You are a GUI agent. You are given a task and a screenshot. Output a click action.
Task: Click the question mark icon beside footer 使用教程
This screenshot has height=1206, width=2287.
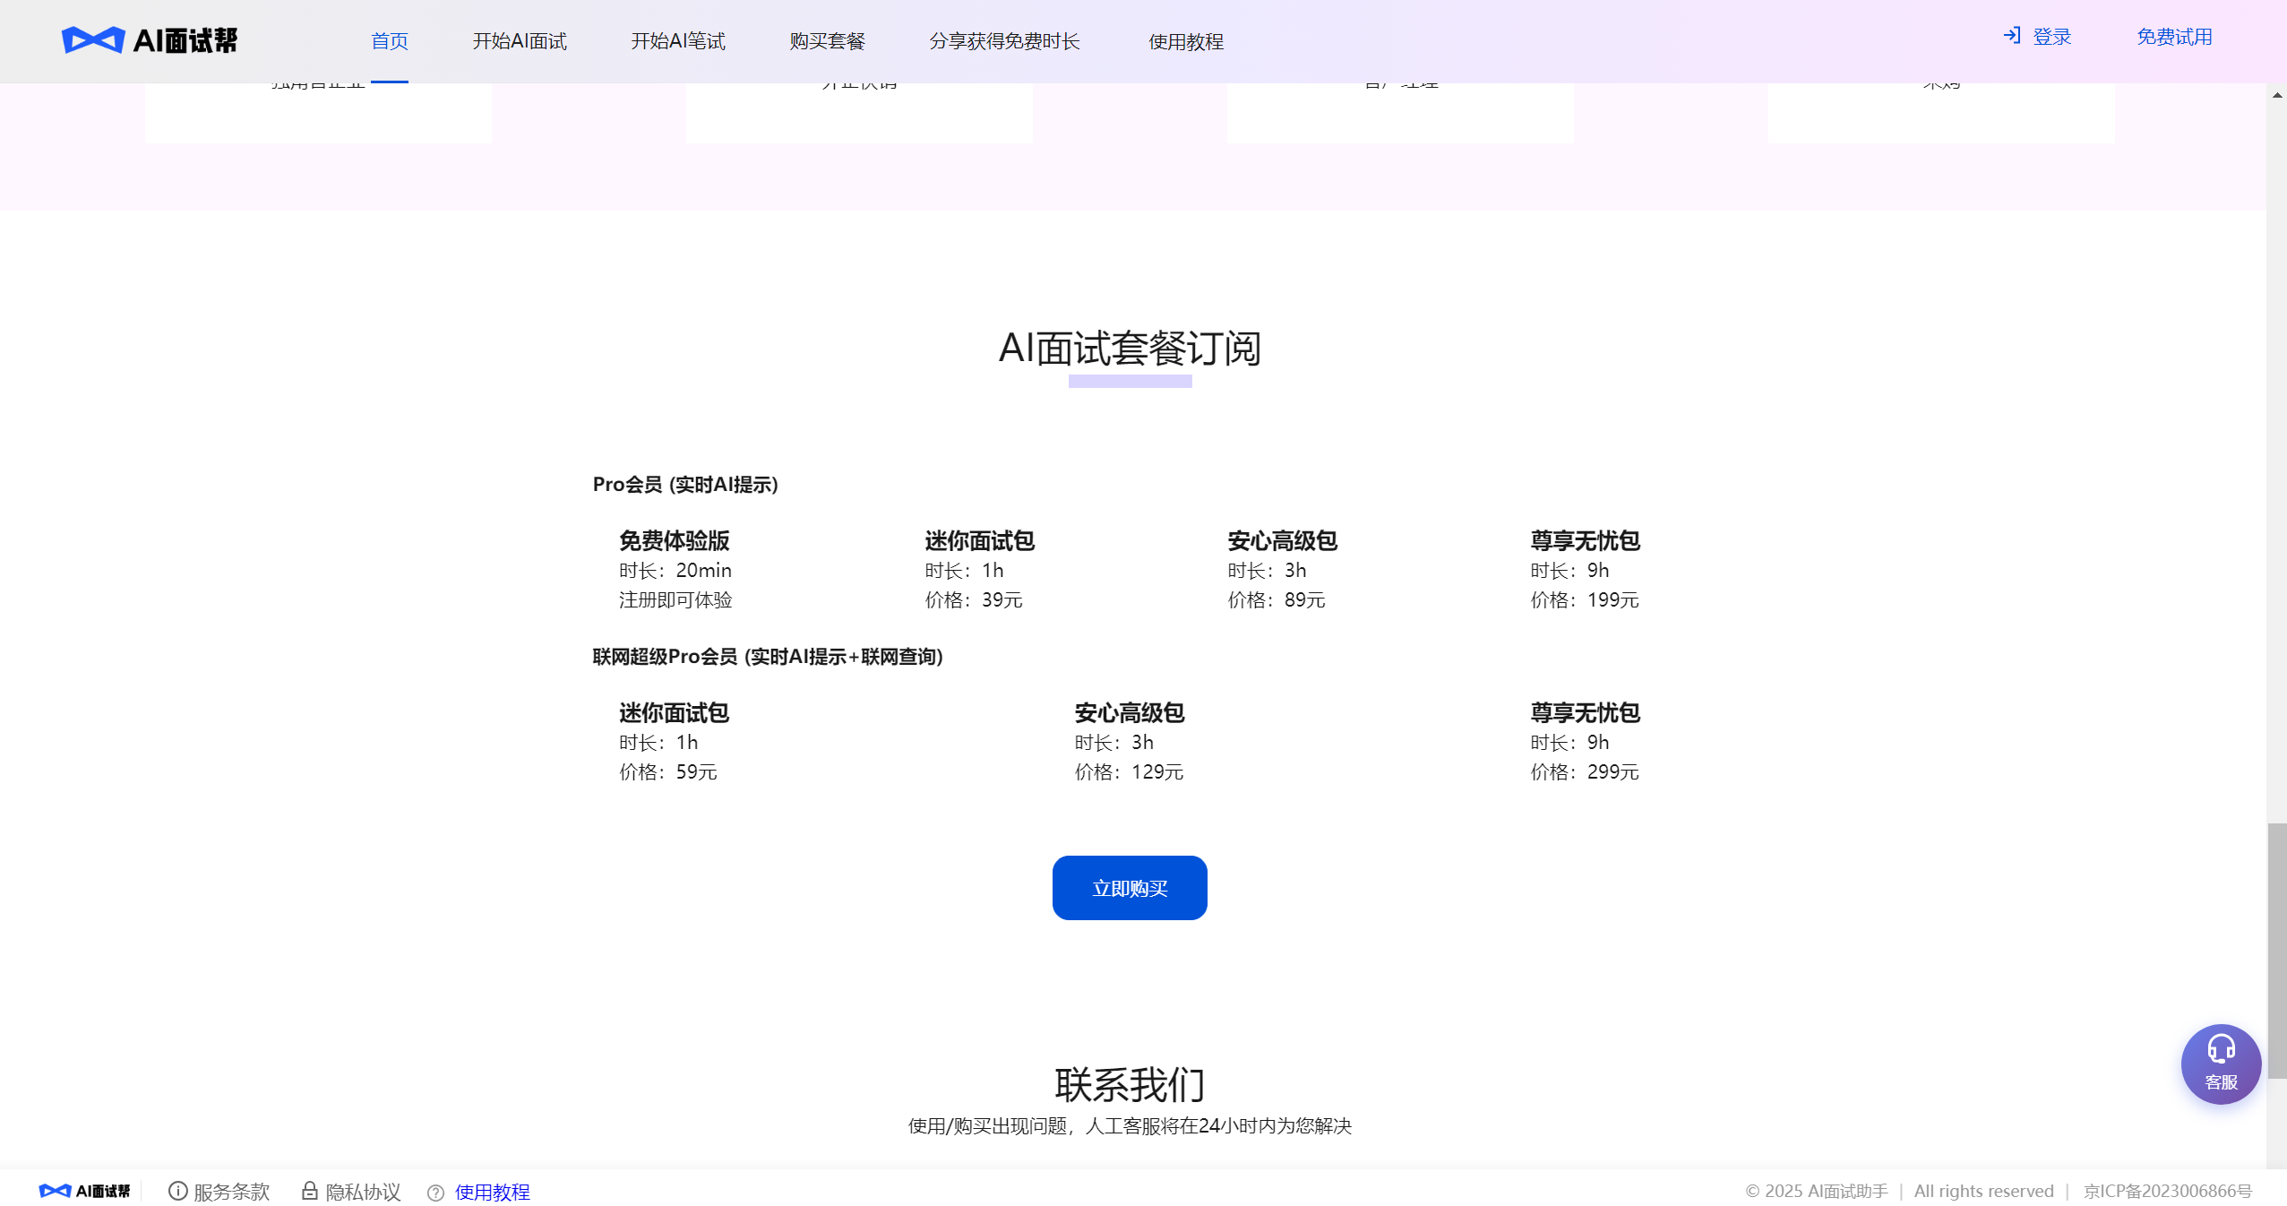coord(434,1193)
